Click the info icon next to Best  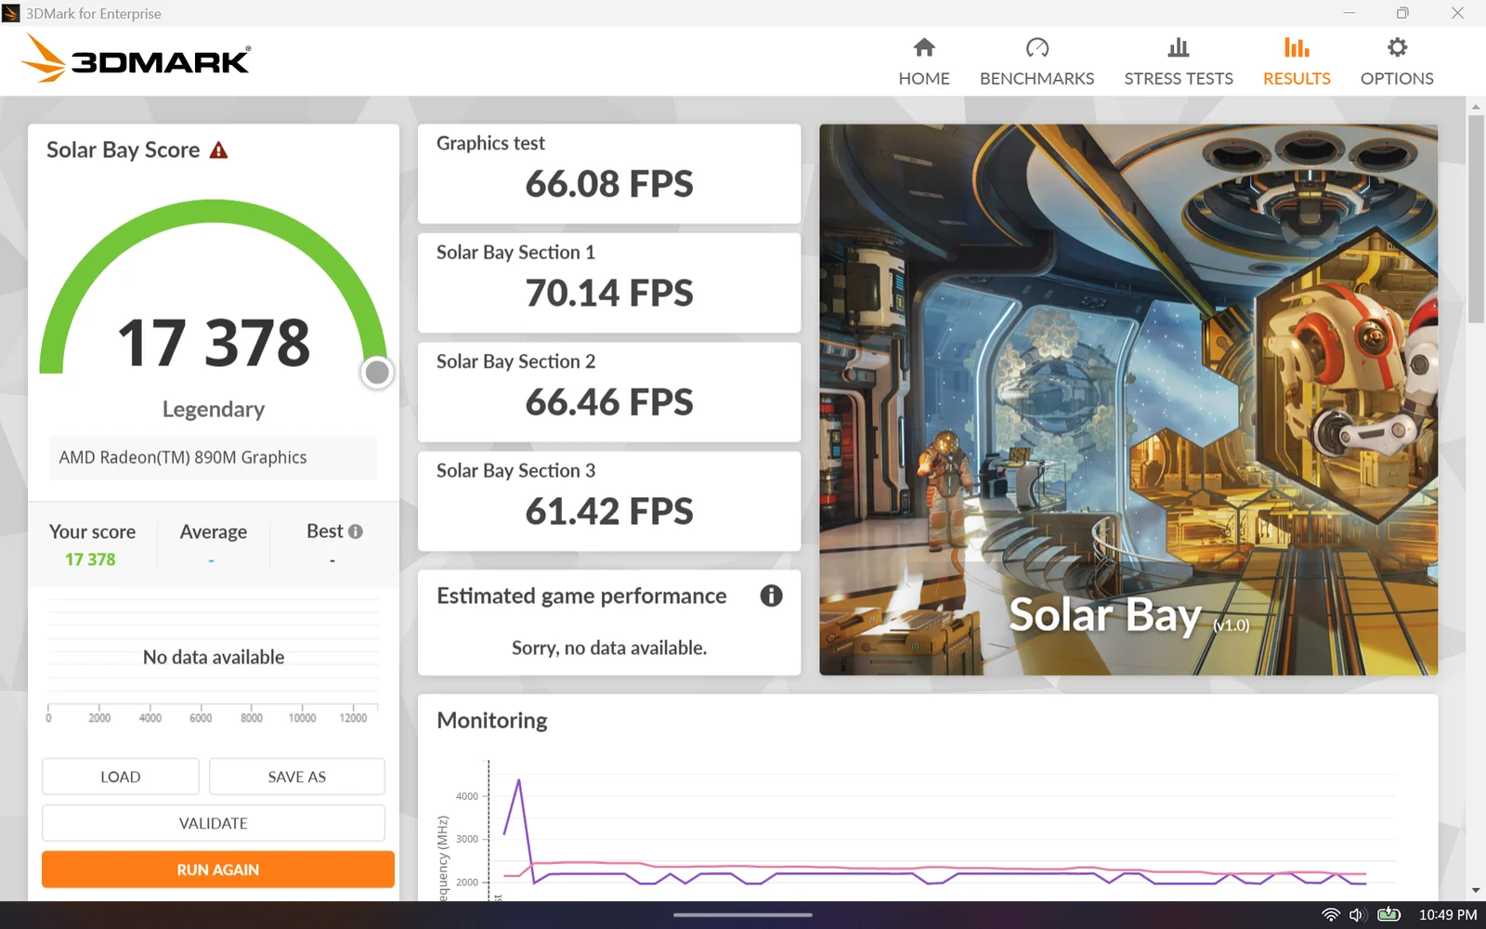point(356,531)
